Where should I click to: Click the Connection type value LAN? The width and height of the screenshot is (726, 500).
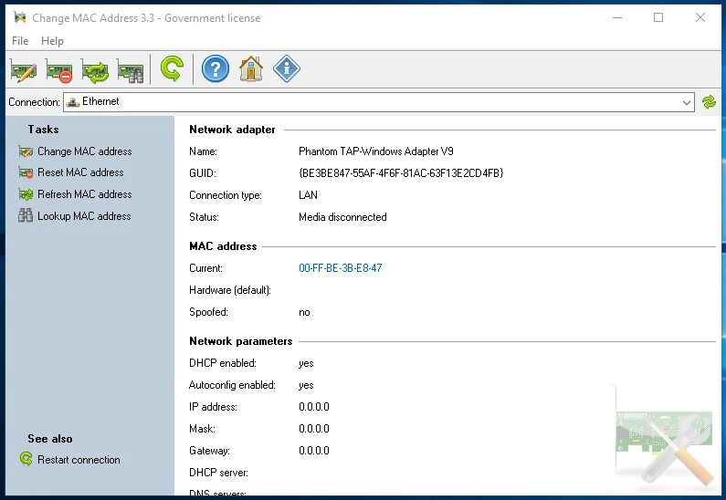click(x=308, y=195)
